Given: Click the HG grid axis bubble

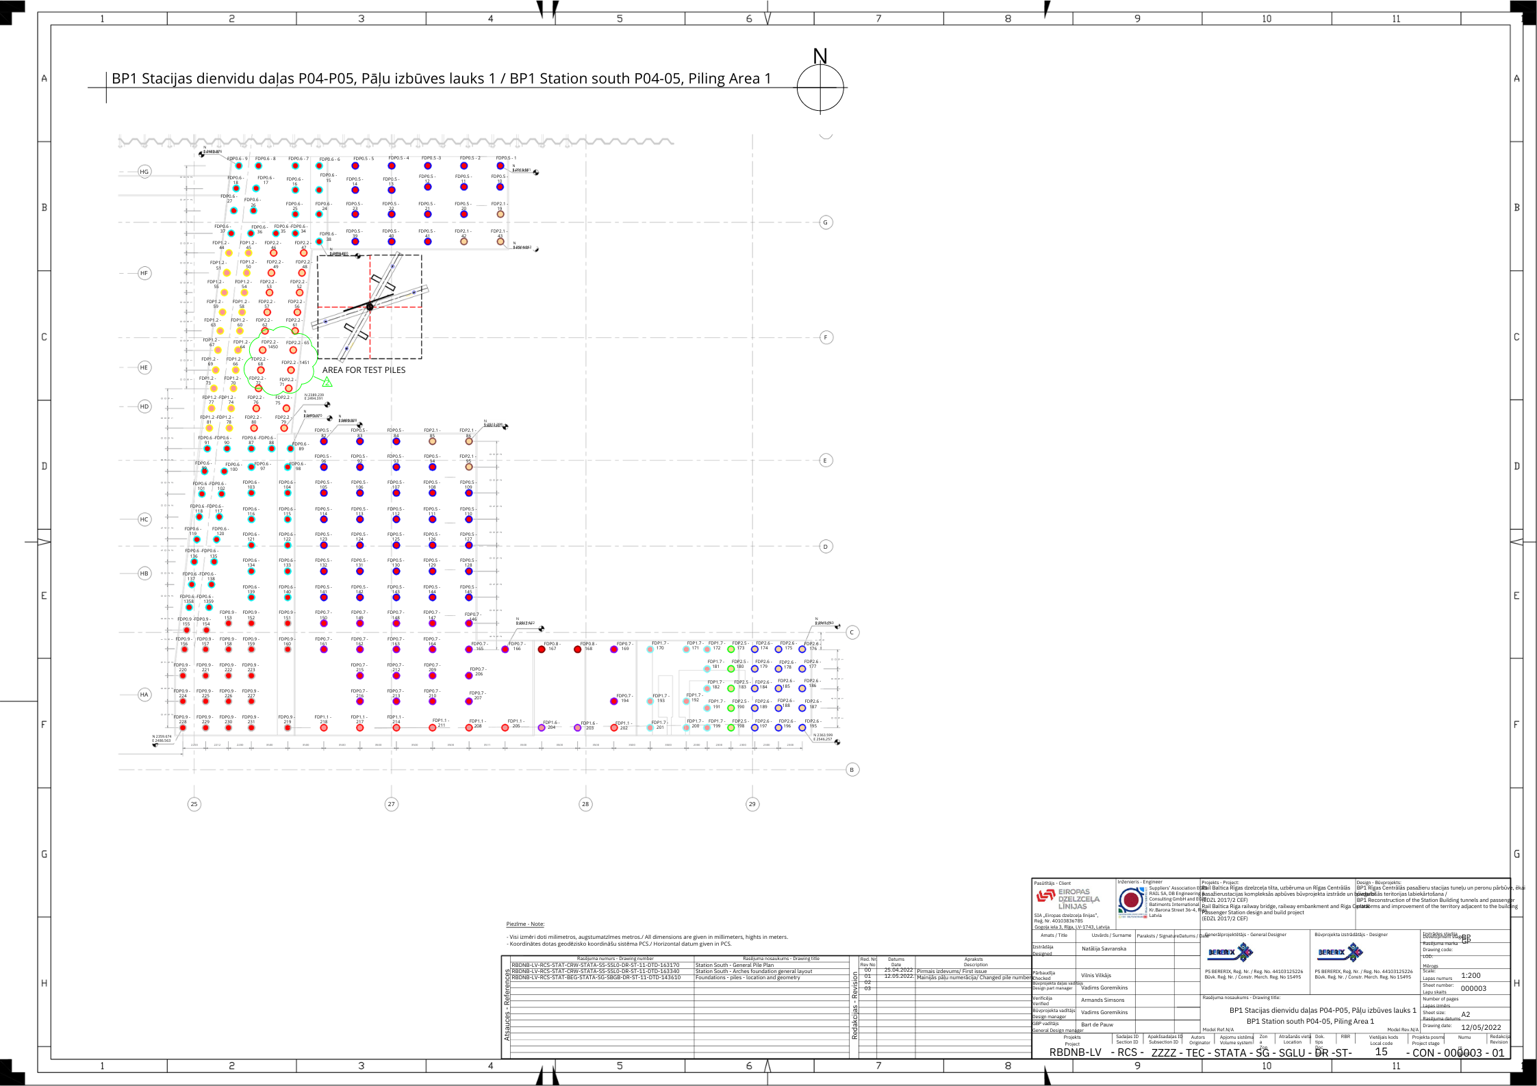Looking at the screenshot, I should pyautogui.click(x=144, y=172).
